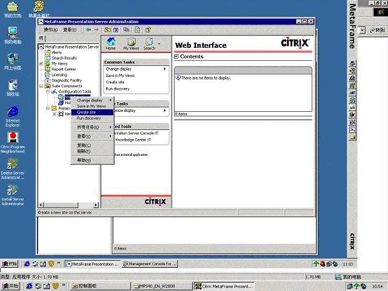Open 查看 submenu in context menu

click(x=92, y=136)
